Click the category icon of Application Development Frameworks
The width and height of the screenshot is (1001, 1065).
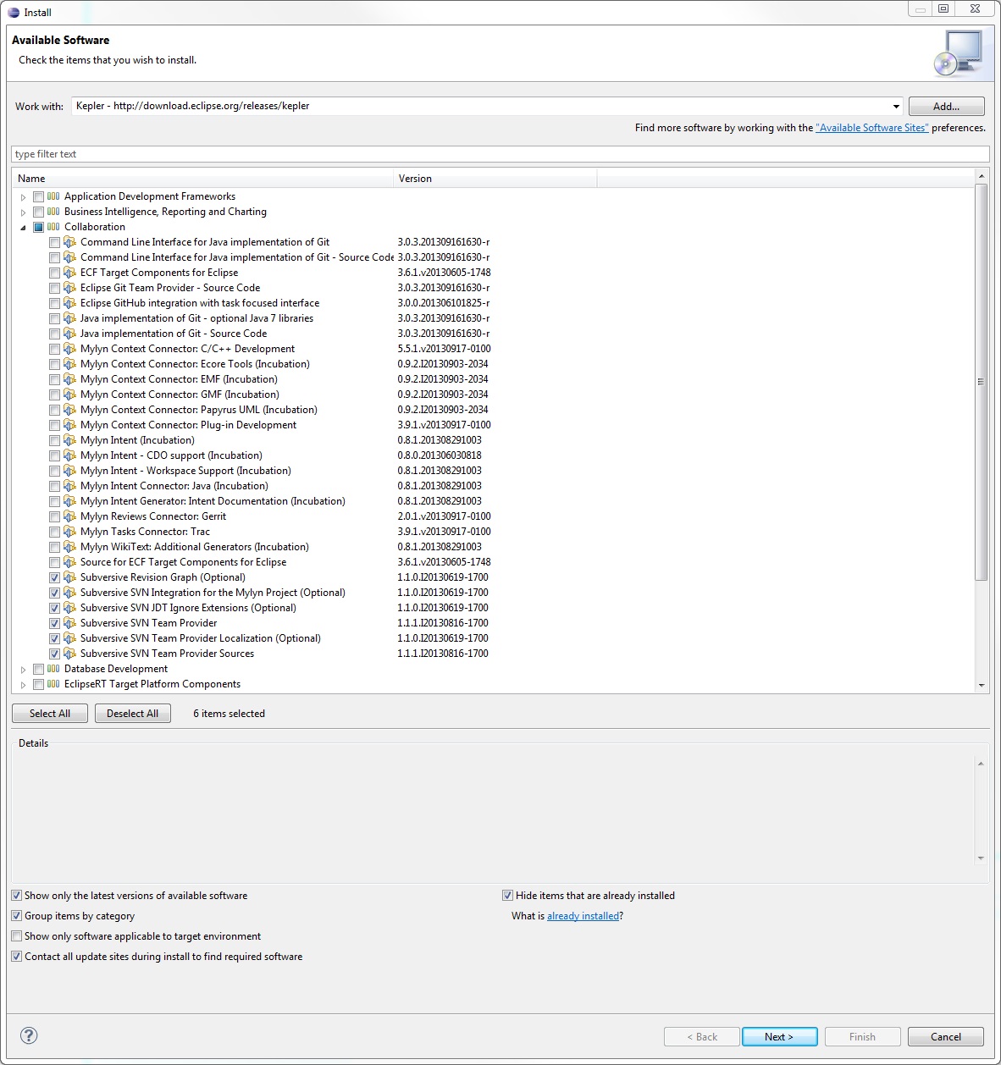53,196
